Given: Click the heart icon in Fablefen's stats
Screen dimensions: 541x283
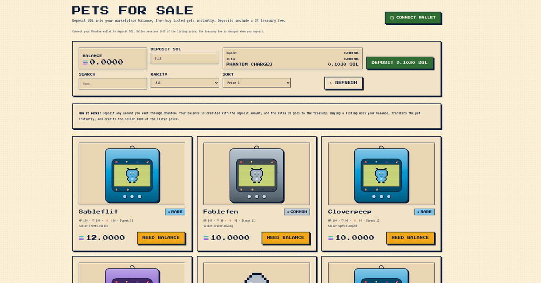Looking at the screenshot, I should pyautogui.click(x=218, y=221).
